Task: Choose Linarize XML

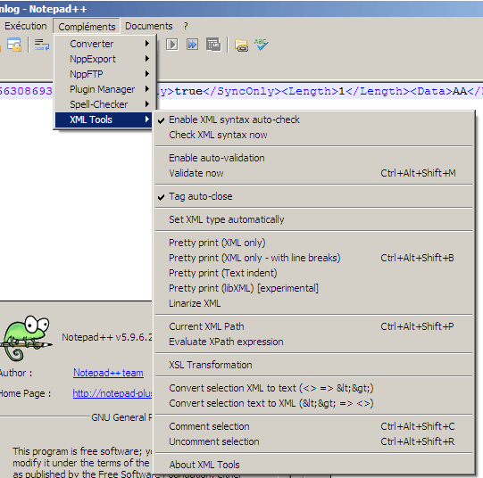Action: click(314, 303)
